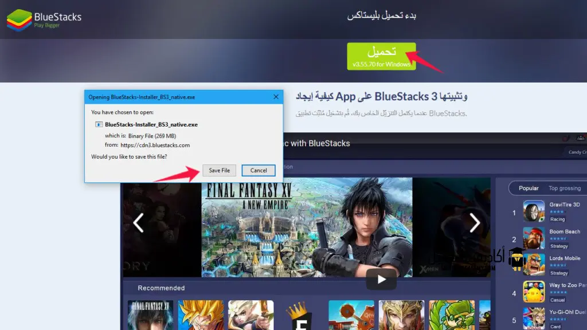Open the Lords Mobile app icon

point(534,265)
